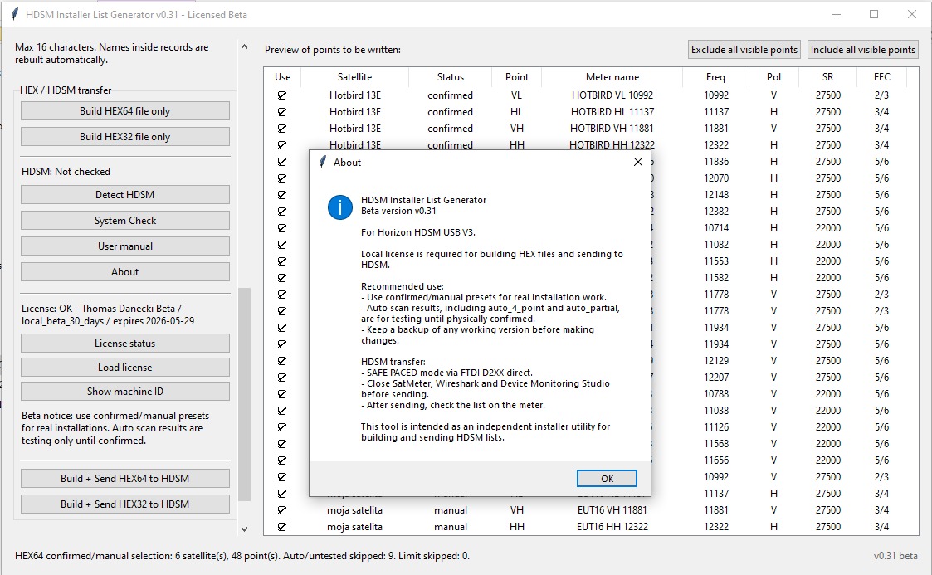Viewport: 932px width, 575px height.
Task: Click the left panel scrollbar thumb
Action: [x=244, y=394]
